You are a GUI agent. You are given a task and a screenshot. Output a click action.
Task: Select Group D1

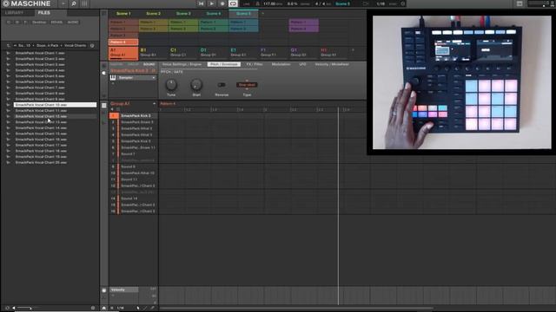pos(213,53)
